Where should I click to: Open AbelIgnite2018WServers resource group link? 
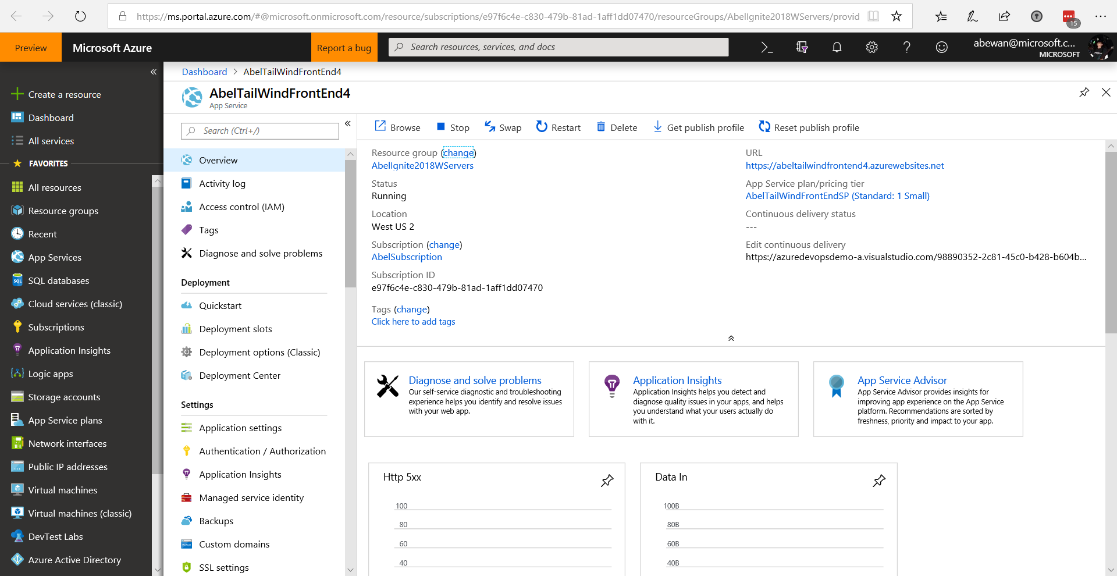point(422,166)
